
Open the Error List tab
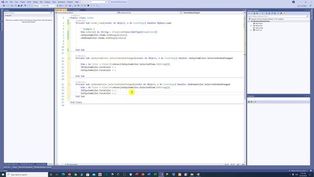click(7, 167)
